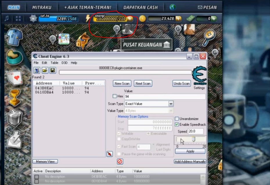Toggle the game music note icon
Viewport: 270px width, 185px height.
pos(7,18)
